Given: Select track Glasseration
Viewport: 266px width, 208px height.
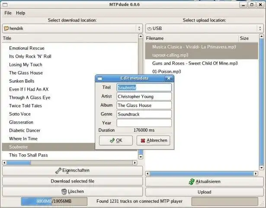Looking at the screenshot, I should (x=21, y=122).
